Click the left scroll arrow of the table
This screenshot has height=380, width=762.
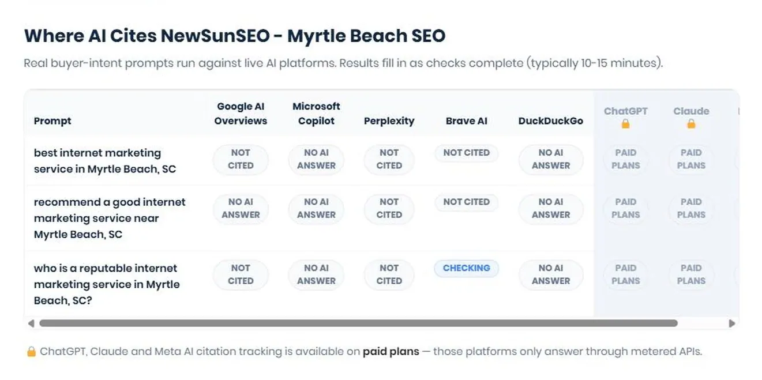point(31,323)
